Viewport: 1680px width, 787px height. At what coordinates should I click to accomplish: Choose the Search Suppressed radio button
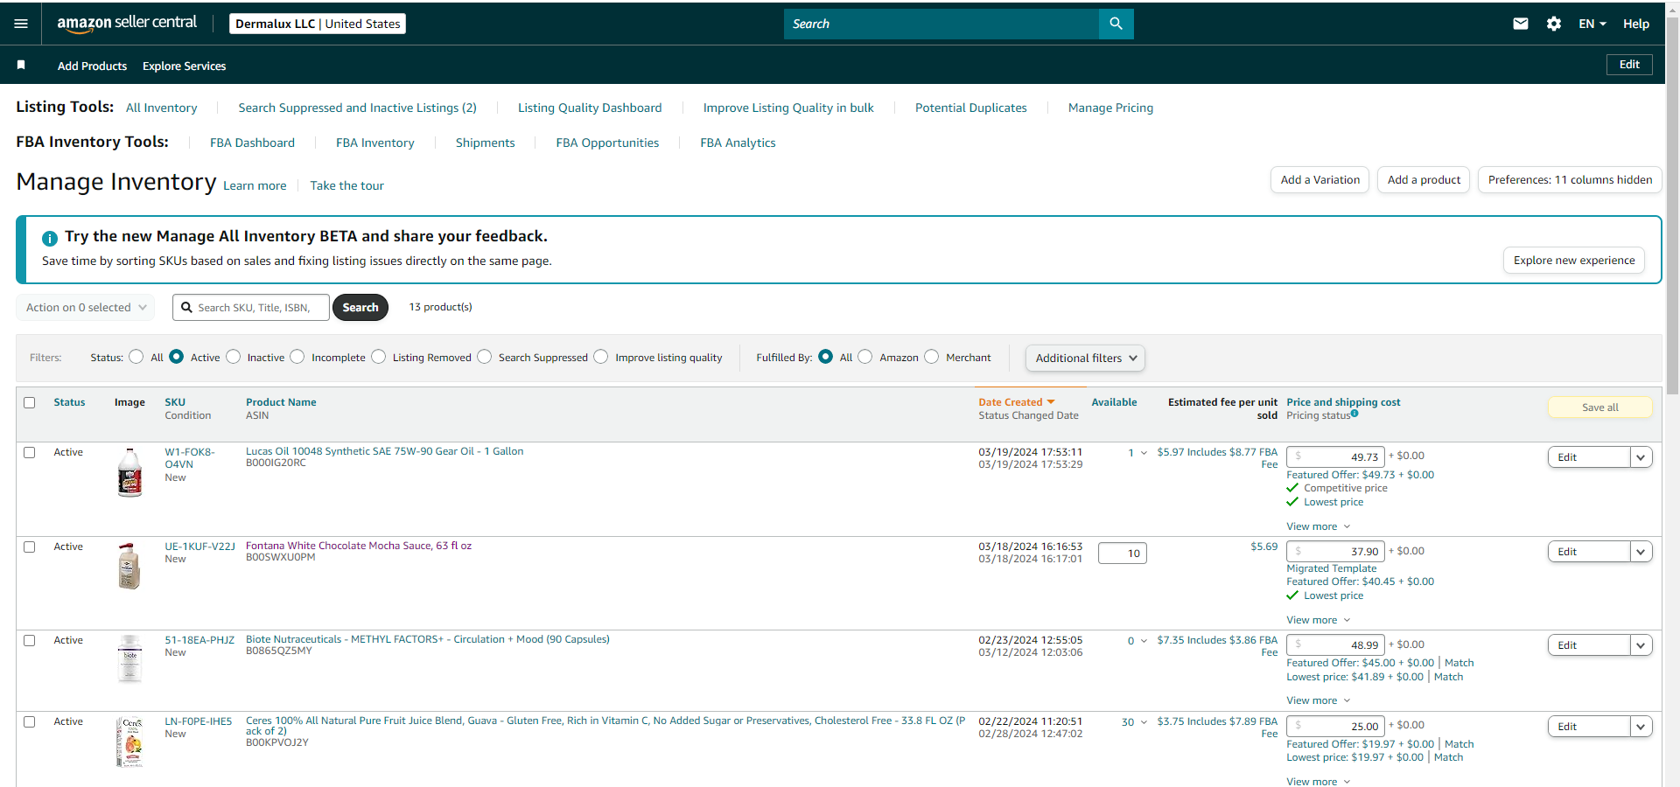point(484,357)
